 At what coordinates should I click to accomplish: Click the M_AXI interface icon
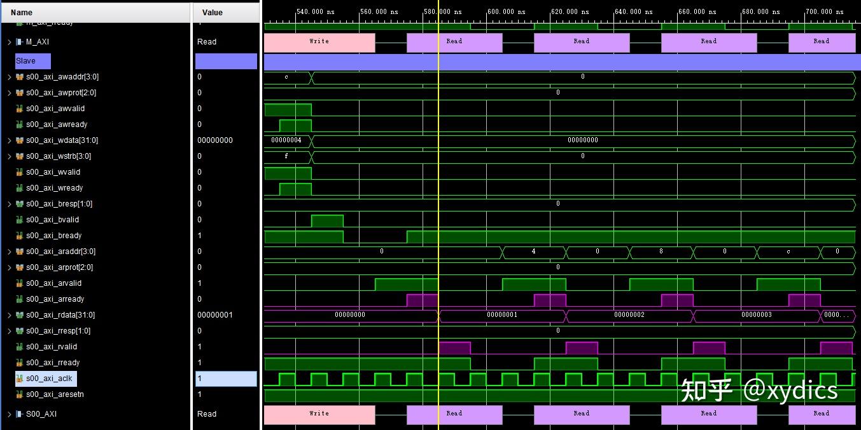[21, 42]
